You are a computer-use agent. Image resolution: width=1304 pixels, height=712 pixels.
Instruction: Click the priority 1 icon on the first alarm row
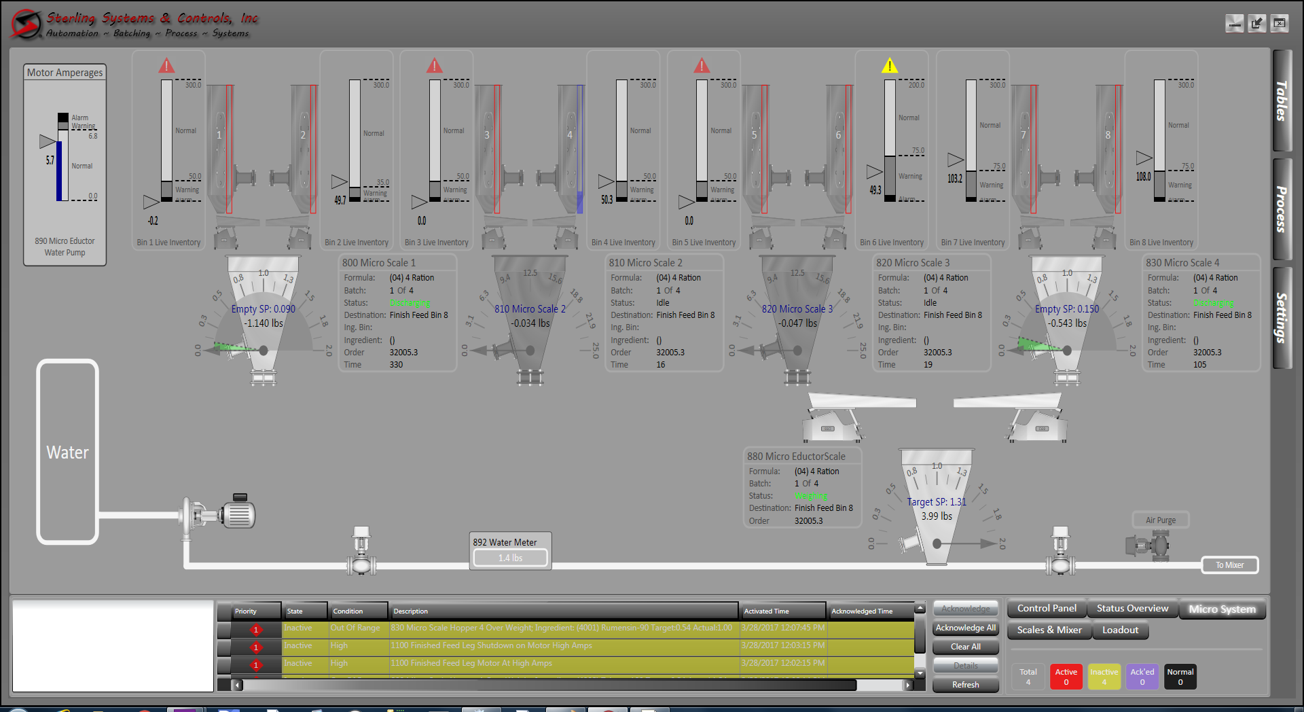point(256,630)
